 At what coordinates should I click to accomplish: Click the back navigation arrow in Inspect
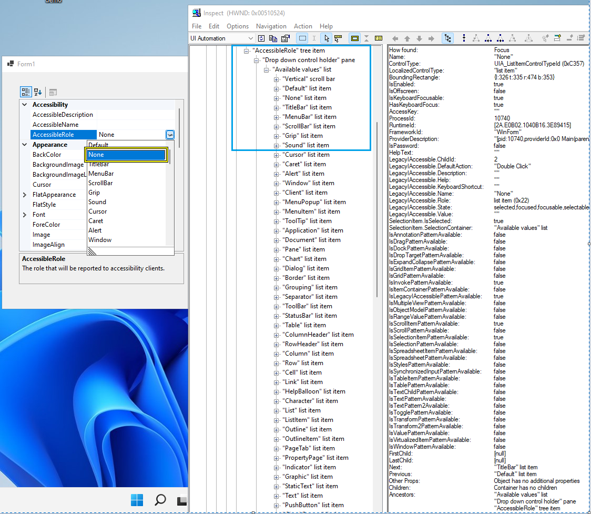point(395,38)
